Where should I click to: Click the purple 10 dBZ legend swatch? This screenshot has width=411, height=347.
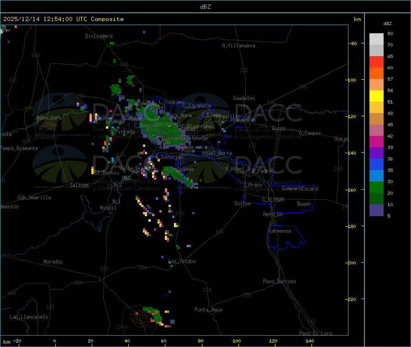click(376, 210)
